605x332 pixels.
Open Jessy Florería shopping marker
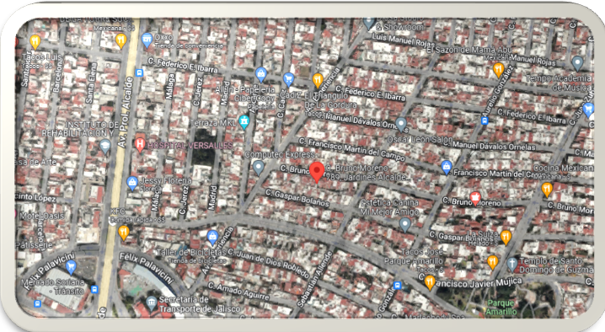point(132,184)
